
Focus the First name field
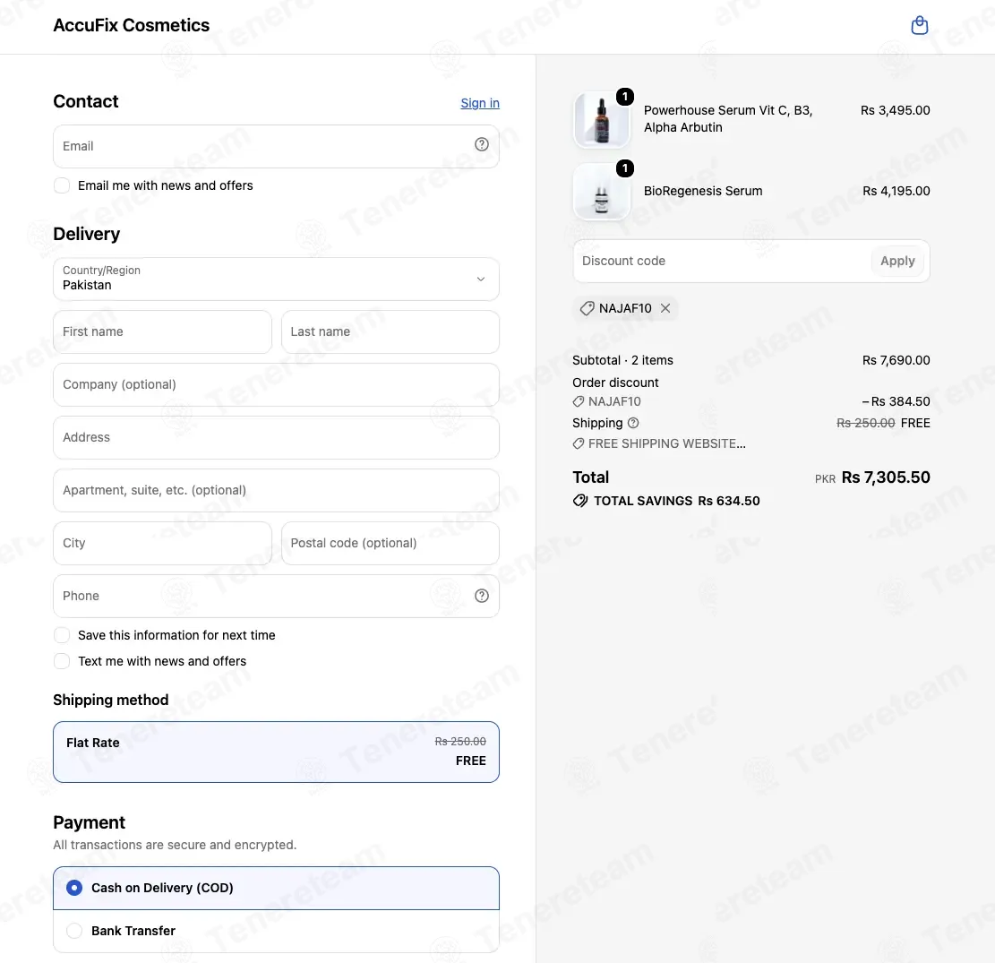click(x=162, y=332)
